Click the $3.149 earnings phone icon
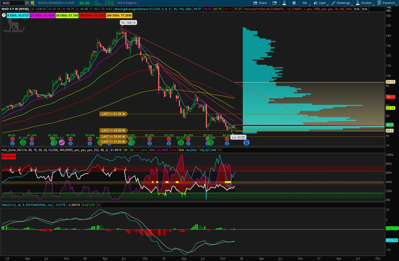399x261 pixels. coord(169,139)
